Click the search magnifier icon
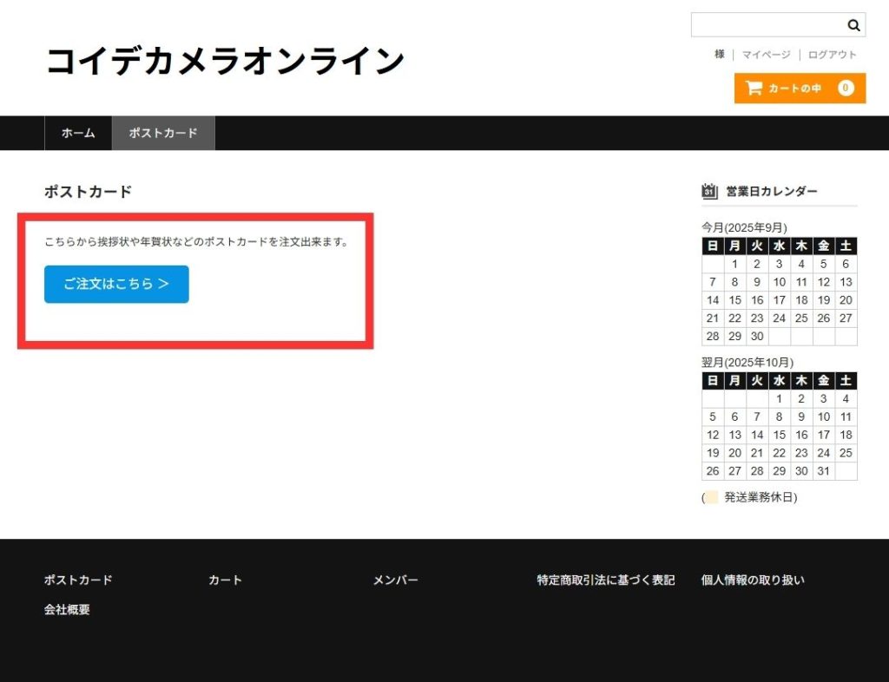 [853, 25]
